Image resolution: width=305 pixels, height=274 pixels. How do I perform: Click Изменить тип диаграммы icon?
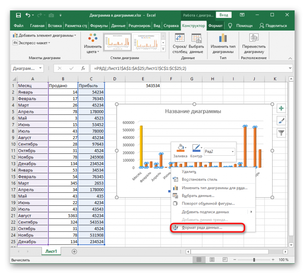click(x=223, y=38)
